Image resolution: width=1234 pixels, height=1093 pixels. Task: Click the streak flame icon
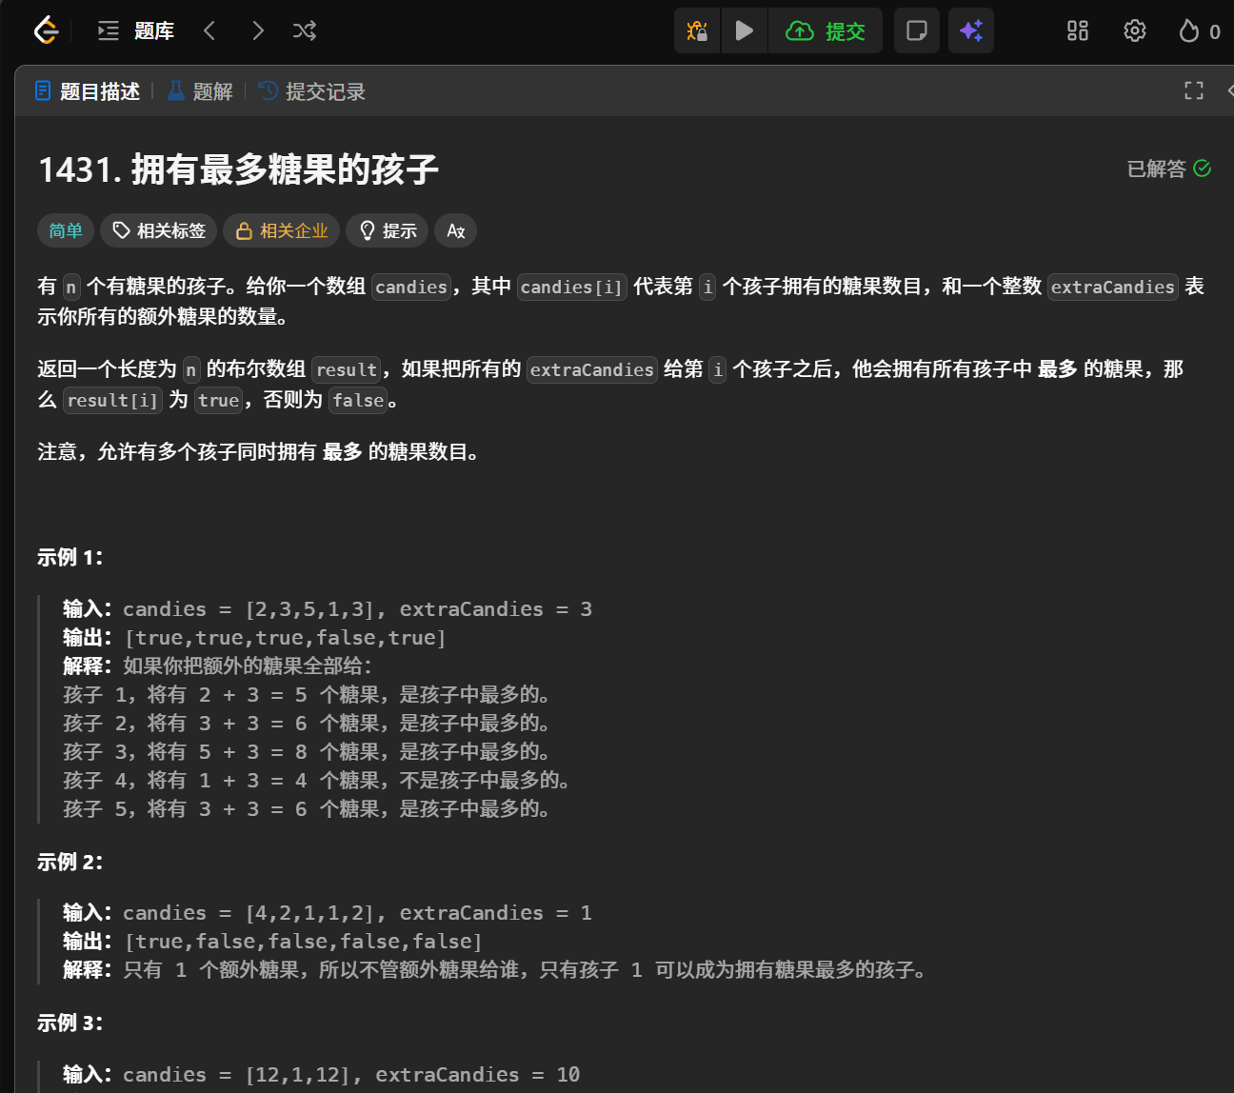point(1188,31)
